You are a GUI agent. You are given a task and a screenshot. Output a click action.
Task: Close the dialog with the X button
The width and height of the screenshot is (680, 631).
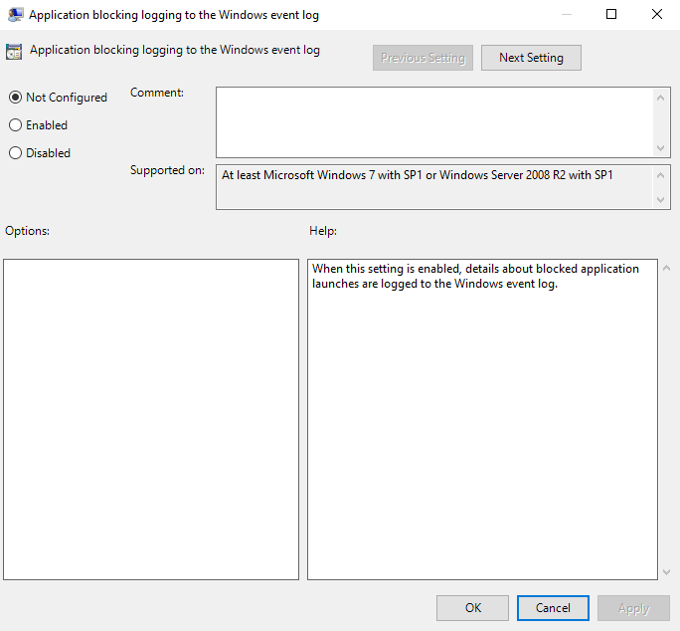(657, 15)
